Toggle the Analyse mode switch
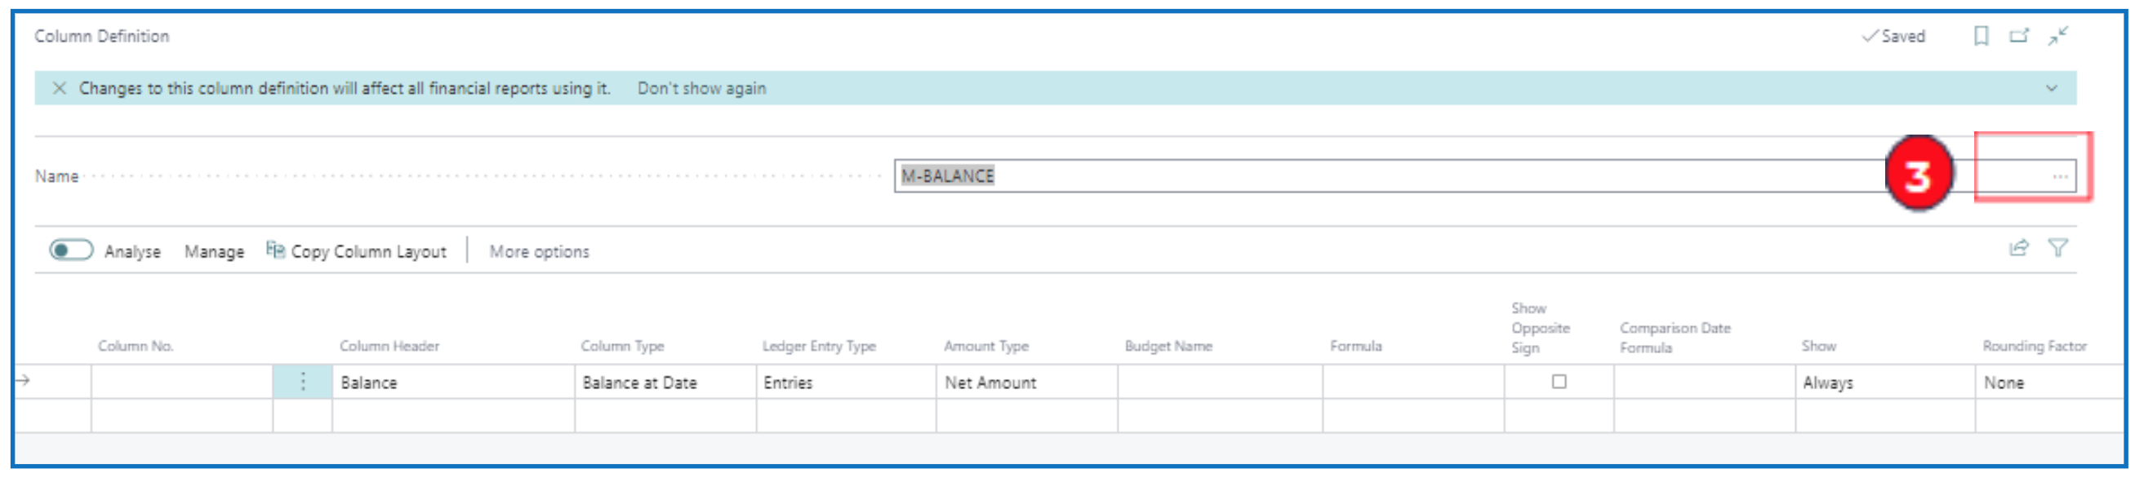The height and width of the screenshot is (478, 2144). click(71, 250)
